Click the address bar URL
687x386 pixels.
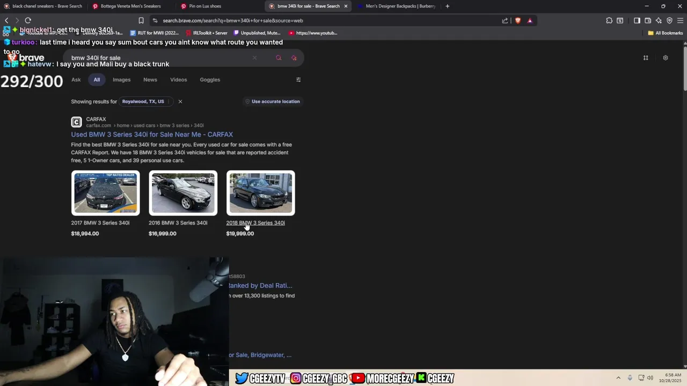point(233,20)
